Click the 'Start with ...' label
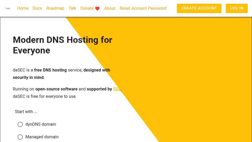The image size is (252, 142). pyautogui.click(x=26, y=111)
